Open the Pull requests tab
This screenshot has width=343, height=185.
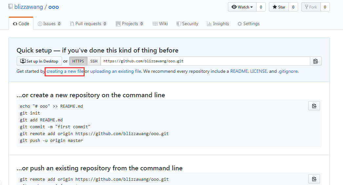[x=89, y=23]
